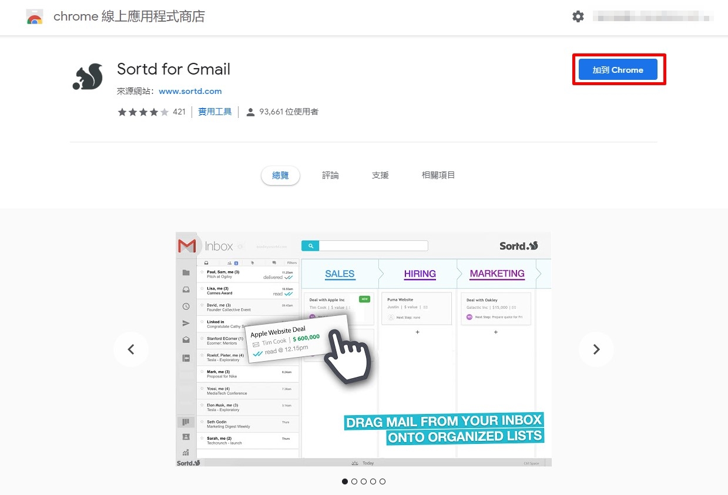Viewport: 728px width, 495px height.
Task: Click the Chrome Web Store logo
Action: point(35,16)
